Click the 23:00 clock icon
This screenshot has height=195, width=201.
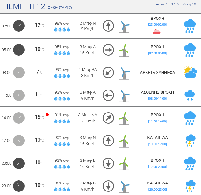[19, 186]
